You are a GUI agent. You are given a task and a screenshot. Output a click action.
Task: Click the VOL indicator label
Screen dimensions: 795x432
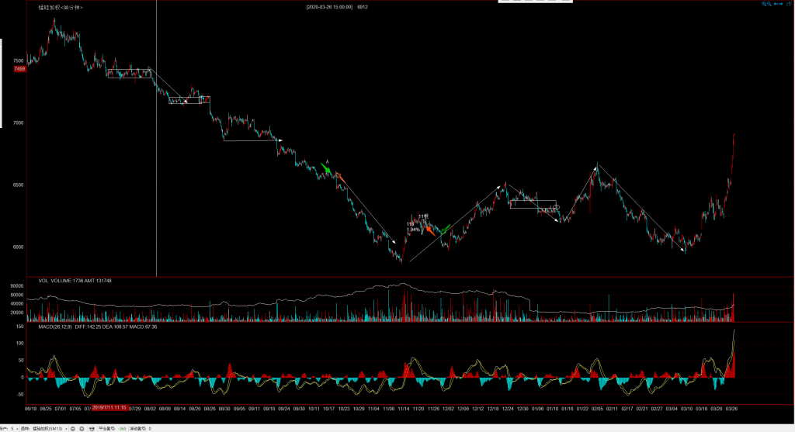(43, 280)
